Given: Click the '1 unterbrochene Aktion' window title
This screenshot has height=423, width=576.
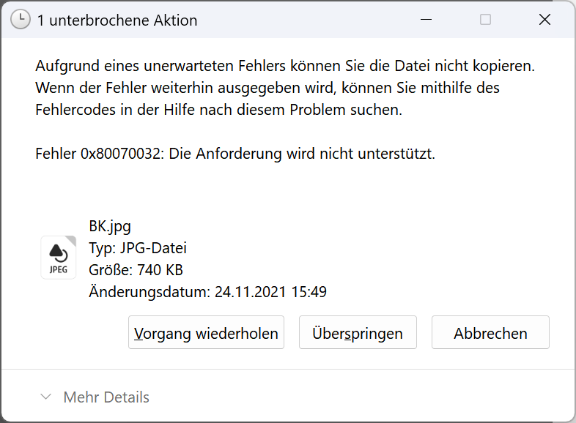Looking at the screenshot, I should tap(117, 20).
